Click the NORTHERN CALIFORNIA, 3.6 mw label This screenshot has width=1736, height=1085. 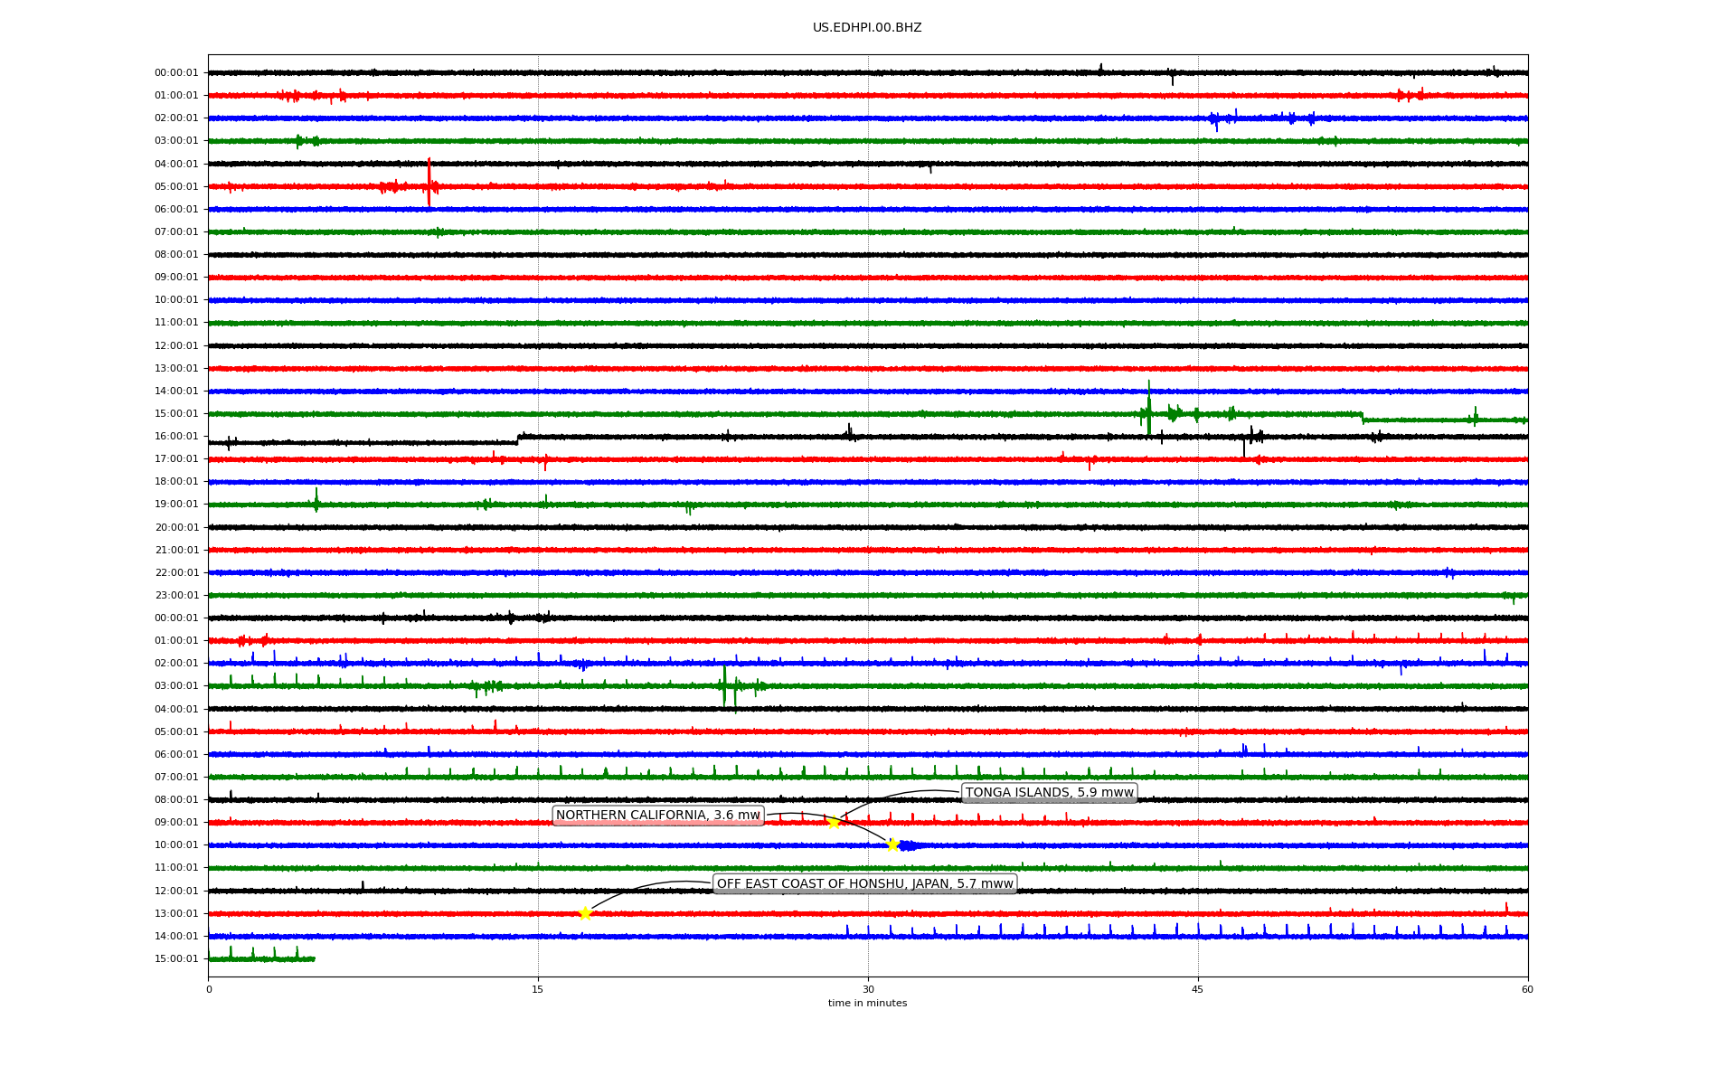click(657, 816)
